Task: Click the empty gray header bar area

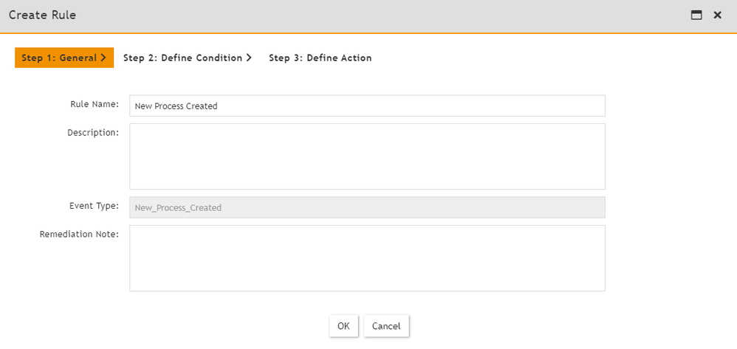Action: coord(369,15)
